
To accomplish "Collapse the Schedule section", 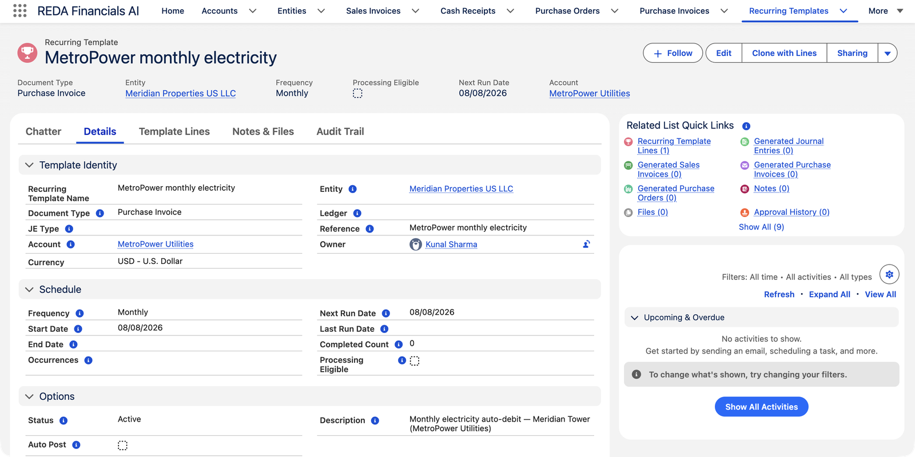I will (29, 290).
